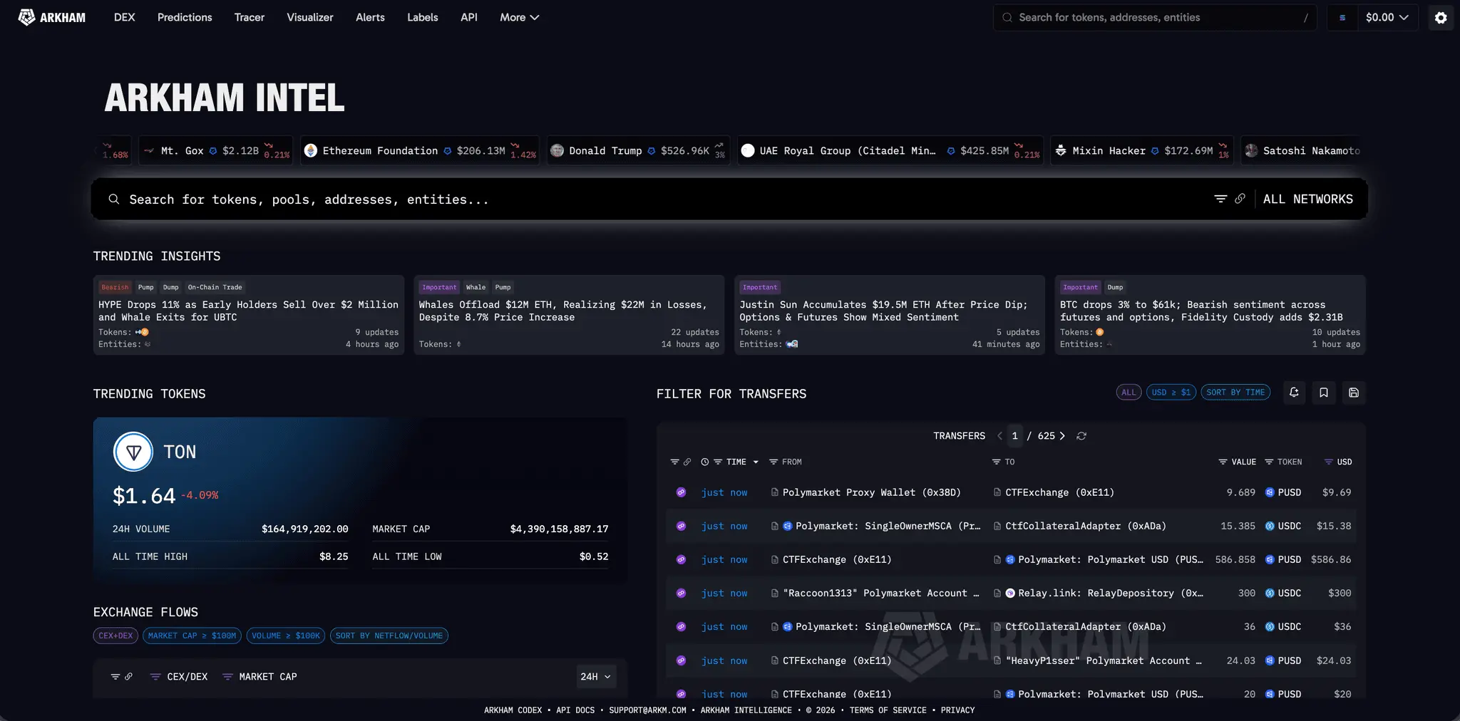Click the clock icon in transfers TIME header
This screenshot has height=721, width=1460.
click(704, 462)
